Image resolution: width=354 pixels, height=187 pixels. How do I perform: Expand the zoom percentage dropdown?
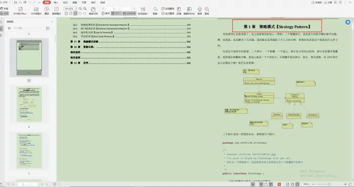[76, 9]
